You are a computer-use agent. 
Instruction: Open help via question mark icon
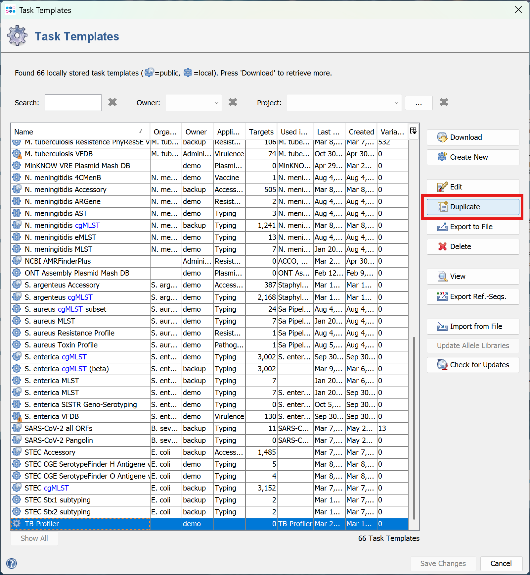(12, 563)
